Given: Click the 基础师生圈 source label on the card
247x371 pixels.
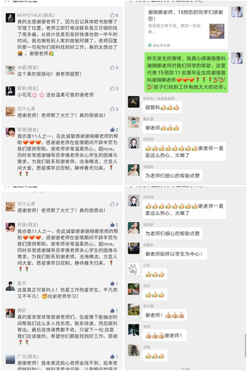Looking at the screenshot, I should click(159, 45).
